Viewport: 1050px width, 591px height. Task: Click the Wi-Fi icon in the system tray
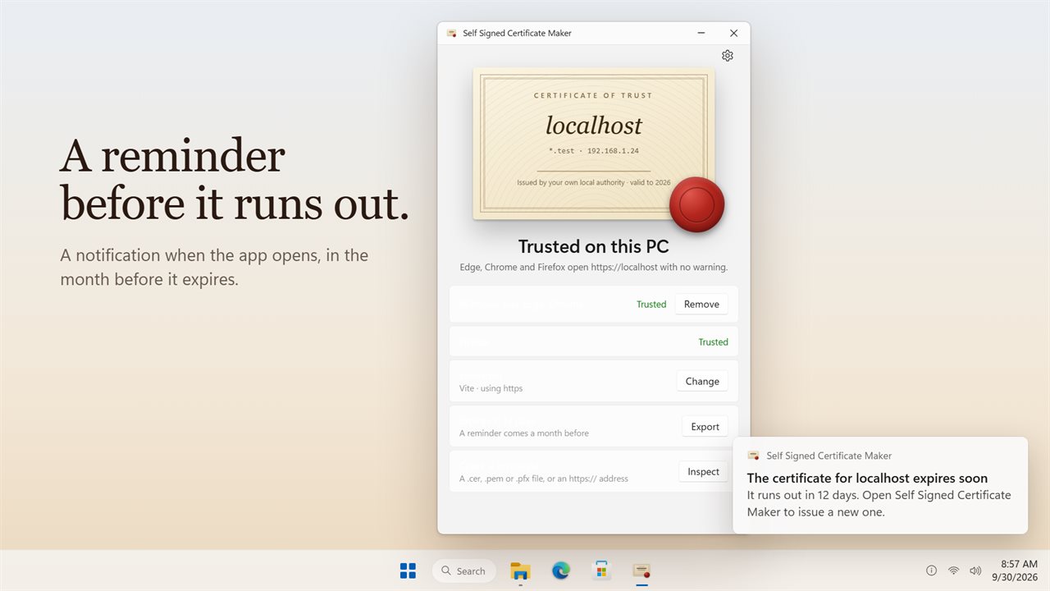pyautogui.click(x=953, y=570)
